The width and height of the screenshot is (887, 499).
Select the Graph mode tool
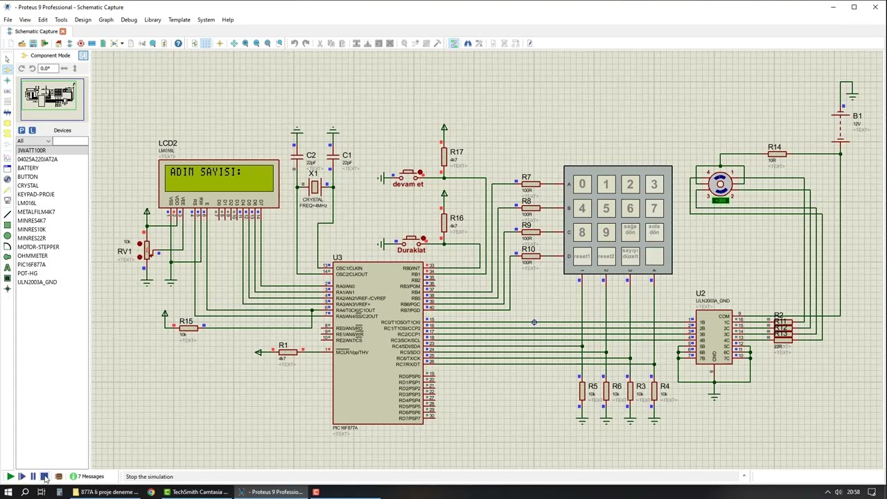(7, 158)
